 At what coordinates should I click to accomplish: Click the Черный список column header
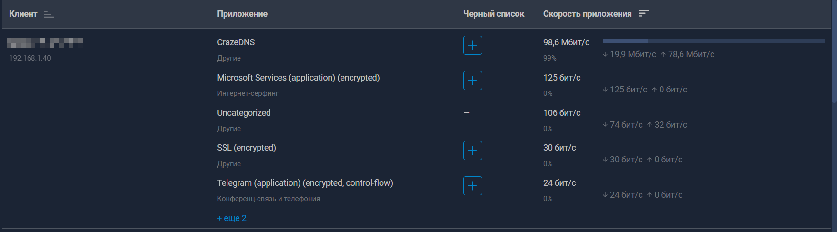coord(494,14)
